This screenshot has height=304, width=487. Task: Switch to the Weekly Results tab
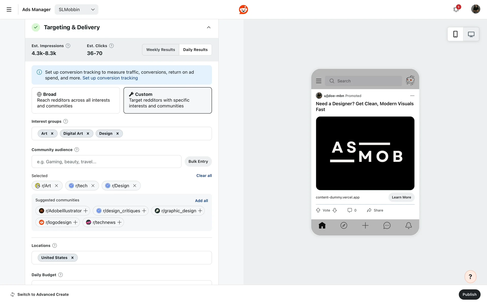tap(161, 50)
